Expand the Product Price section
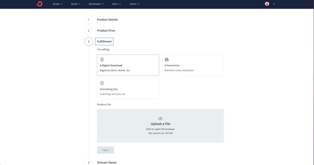 (106, 30)
